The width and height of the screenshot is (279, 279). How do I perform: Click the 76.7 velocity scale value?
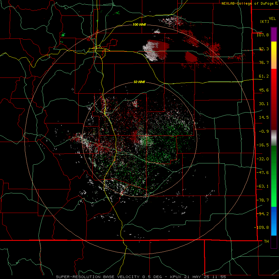[264, 62]
